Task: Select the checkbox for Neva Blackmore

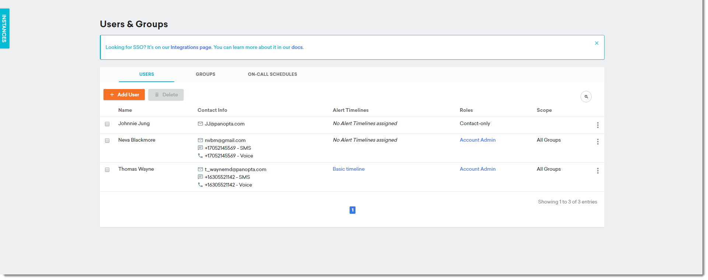Action: [107, 141]
